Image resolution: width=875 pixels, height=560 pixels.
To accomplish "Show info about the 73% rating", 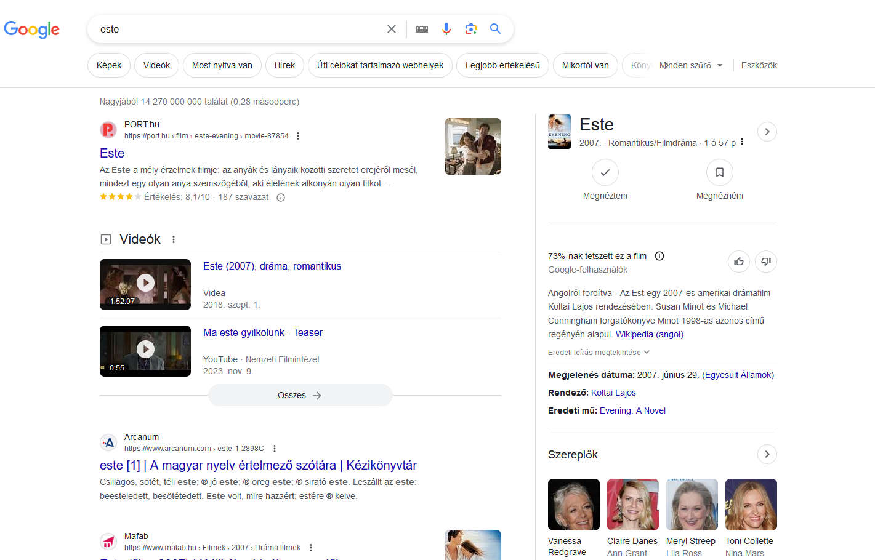I will coord(659,256).
